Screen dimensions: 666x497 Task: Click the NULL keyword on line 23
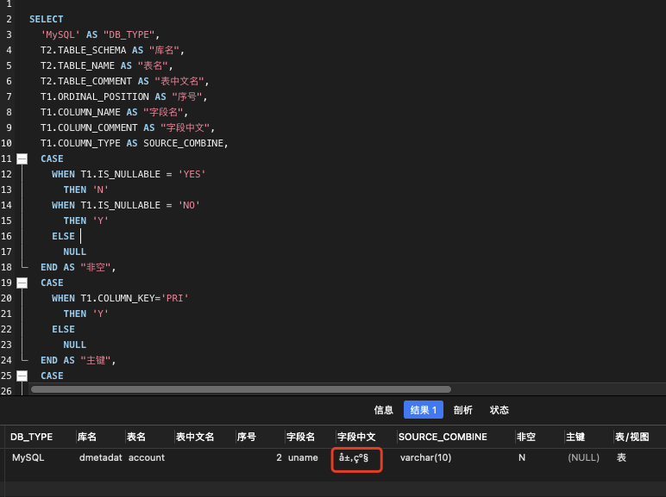pos(75,345)
